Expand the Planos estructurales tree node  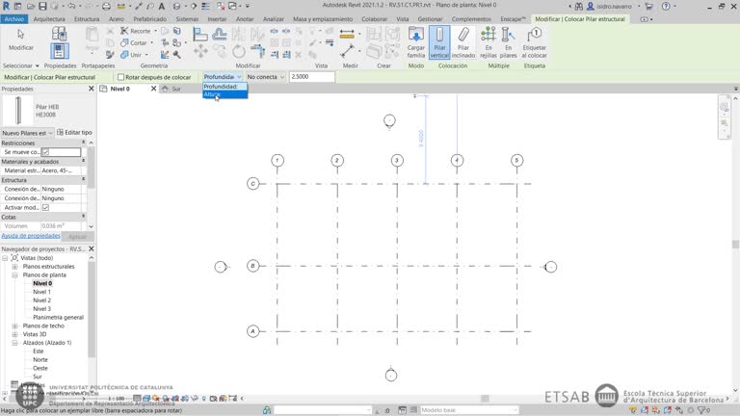pos(16,267)
